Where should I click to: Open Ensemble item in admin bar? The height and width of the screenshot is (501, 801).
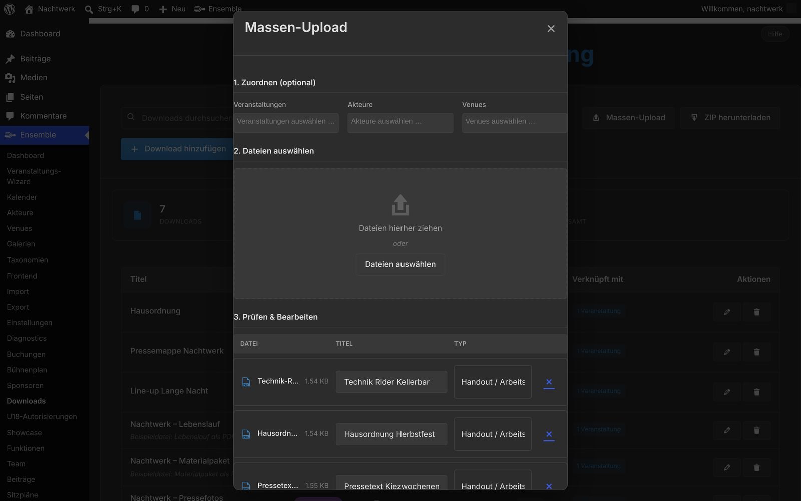218,9
